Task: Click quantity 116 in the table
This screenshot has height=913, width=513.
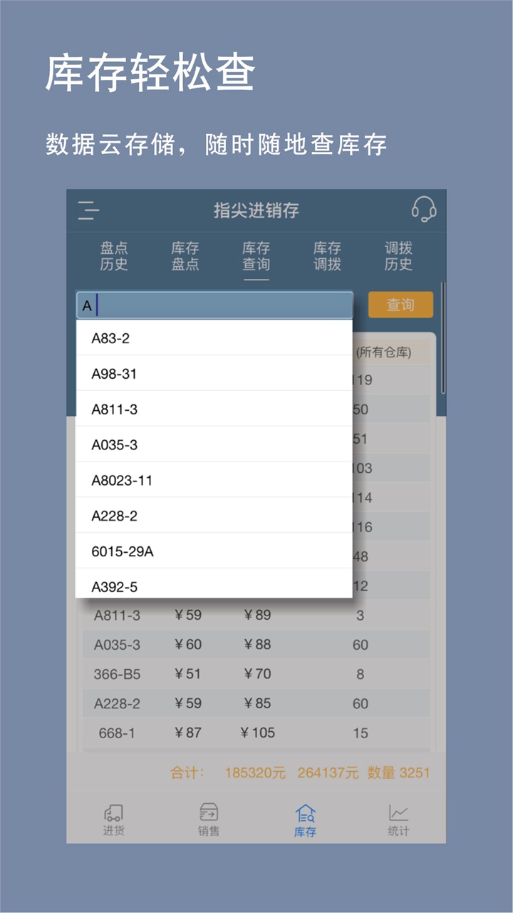Action: click(x=362, y=527)
